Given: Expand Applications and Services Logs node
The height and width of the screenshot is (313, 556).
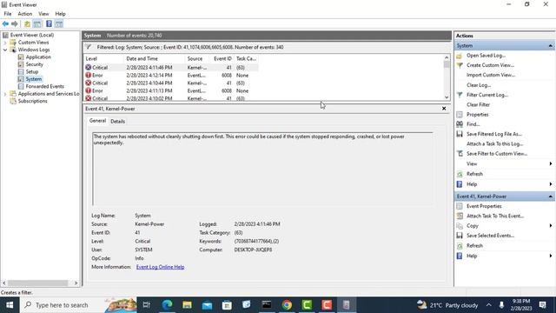Looking at the screenshot, I should point(5,94).
